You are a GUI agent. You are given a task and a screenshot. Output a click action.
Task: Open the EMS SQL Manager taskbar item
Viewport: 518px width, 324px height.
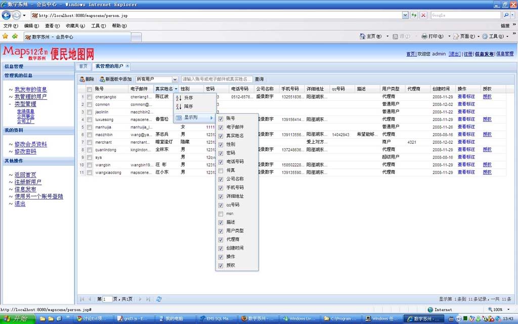tap(217, 319)
